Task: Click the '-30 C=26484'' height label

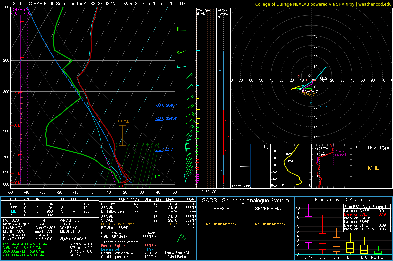Action: (x=166, y=105)
